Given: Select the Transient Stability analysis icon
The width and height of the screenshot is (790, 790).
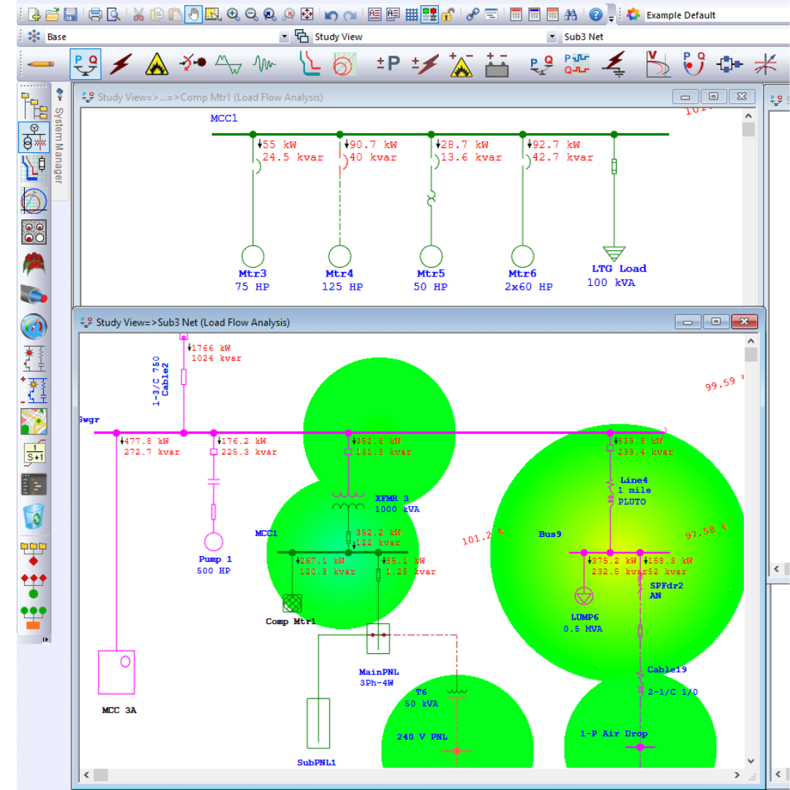Looking at the screenshot, I should pos(227,64).
